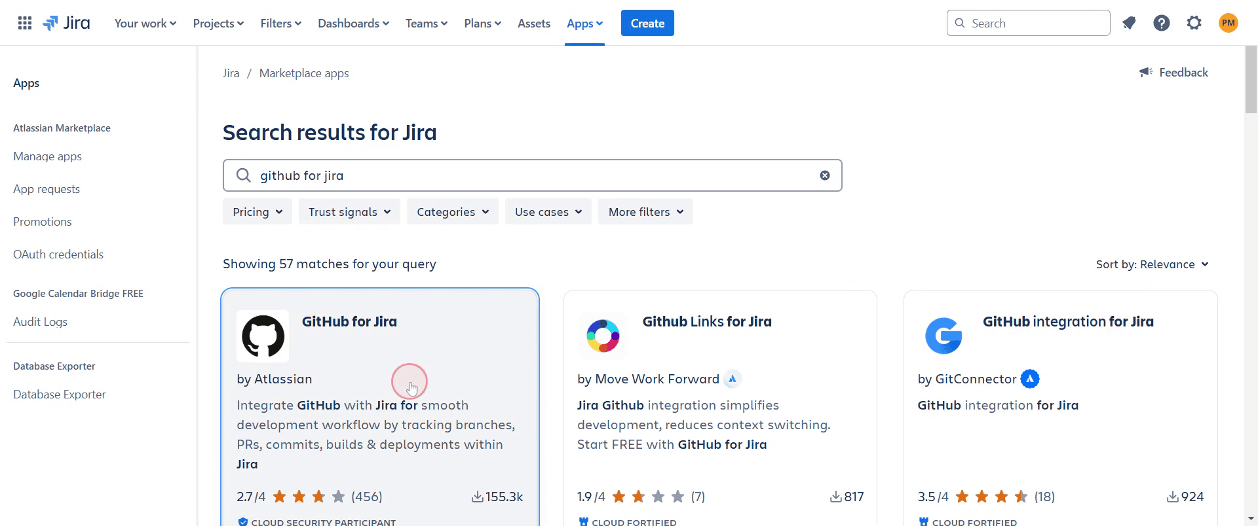This screenshot has width=1258, height=526.
Task: Click the GitConnector partner badge icon
Action: (1030, 379)
